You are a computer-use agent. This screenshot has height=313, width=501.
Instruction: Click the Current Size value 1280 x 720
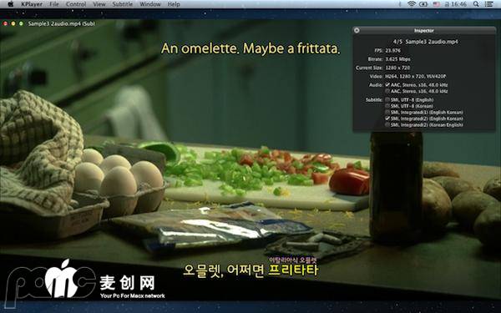pos(397,68)
